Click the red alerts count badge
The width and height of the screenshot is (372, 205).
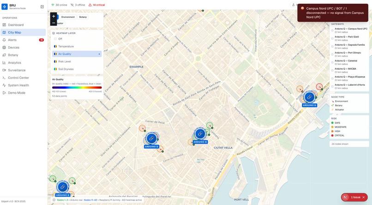(42, 40)
